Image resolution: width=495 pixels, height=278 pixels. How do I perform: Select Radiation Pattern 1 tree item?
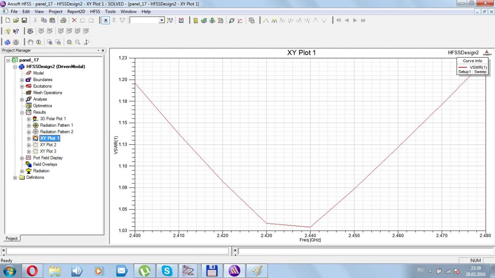coord(56,125)
